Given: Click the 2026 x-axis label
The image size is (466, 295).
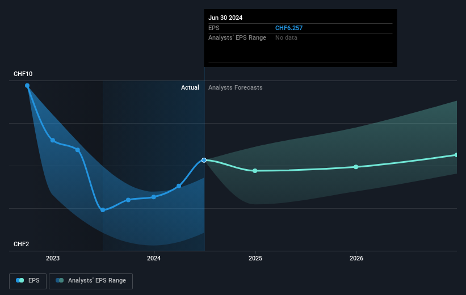Looking at the screenshot, I should pyautogui.click(x=356, y=259).
